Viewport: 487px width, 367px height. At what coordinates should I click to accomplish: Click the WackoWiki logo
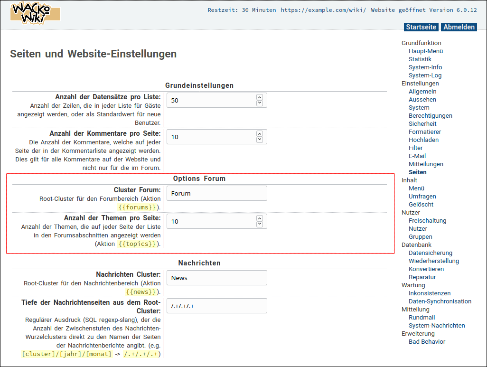pos(35,13)
